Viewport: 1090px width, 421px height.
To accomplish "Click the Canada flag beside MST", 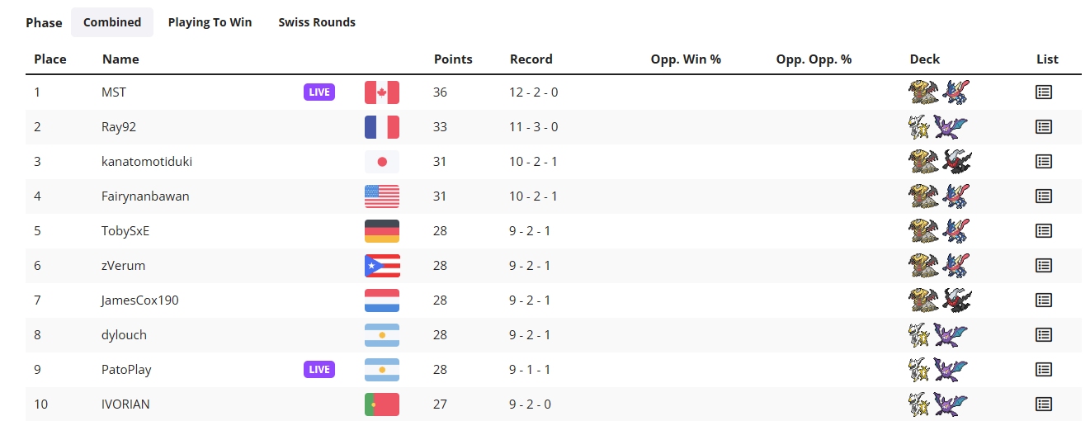I will [x=382, y=92].
